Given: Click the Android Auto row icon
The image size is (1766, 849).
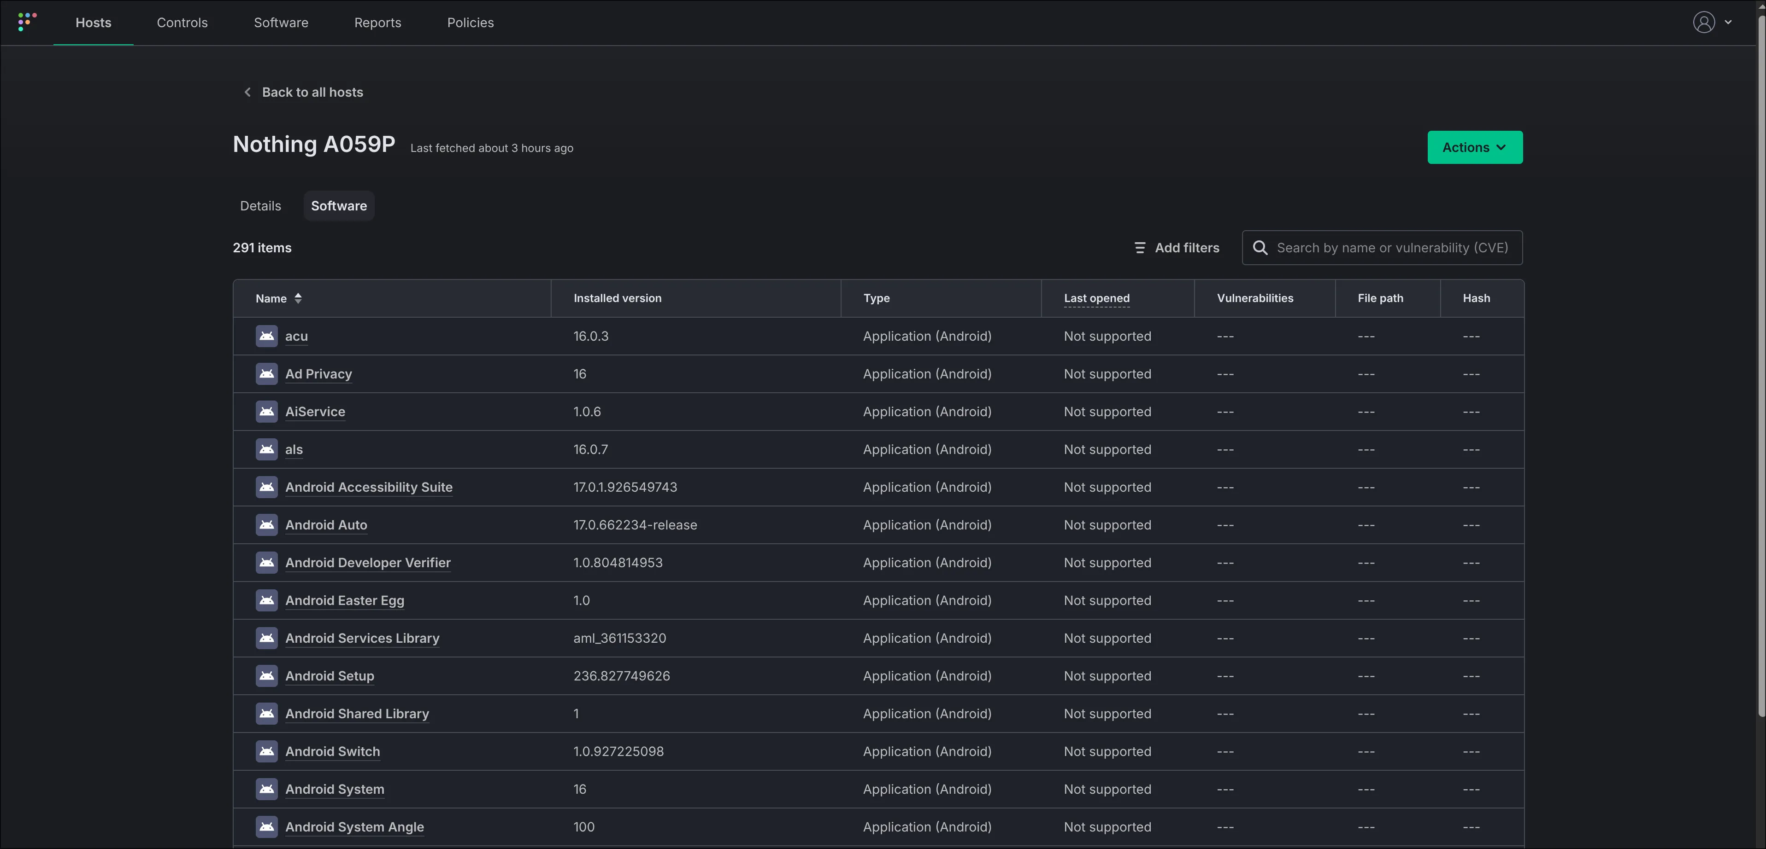Looking at the screenshot, I should (267, 524).
